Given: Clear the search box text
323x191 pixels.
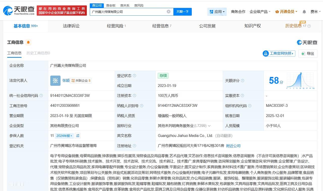Looking at the screenshot, I should [169, 12].
